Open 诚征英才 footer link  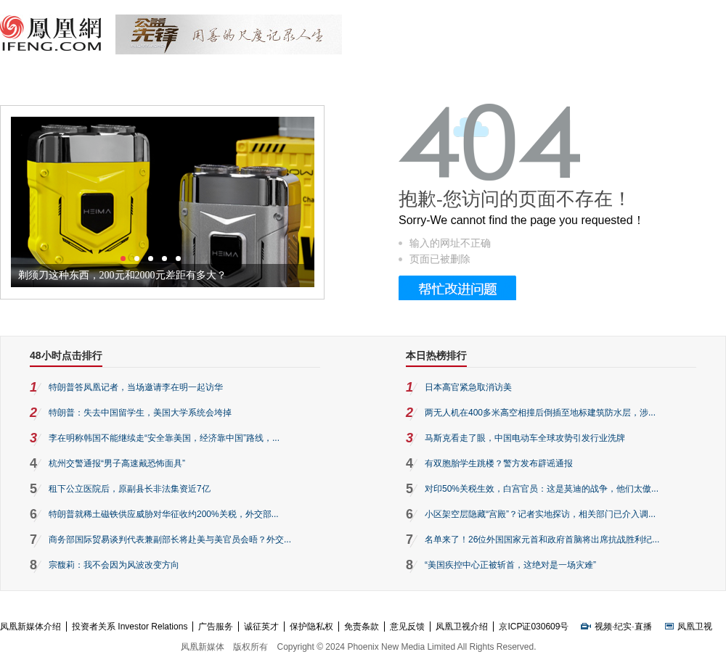(261, 627)
